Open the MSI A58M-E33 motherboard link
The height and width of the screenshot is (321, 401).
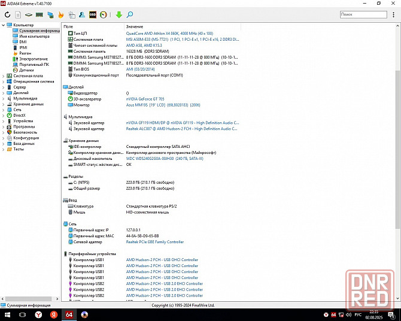pyautogui.click(x=183, y=40)
